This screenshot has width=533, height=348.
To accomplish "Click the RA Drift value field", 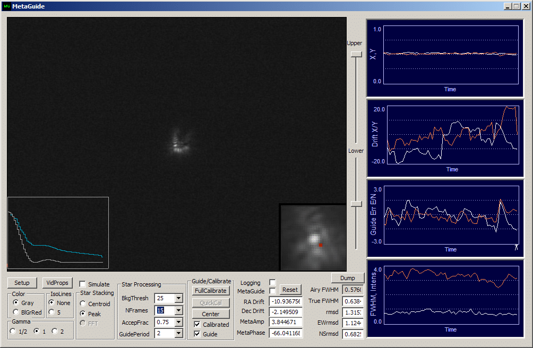I will pos(286,301).
